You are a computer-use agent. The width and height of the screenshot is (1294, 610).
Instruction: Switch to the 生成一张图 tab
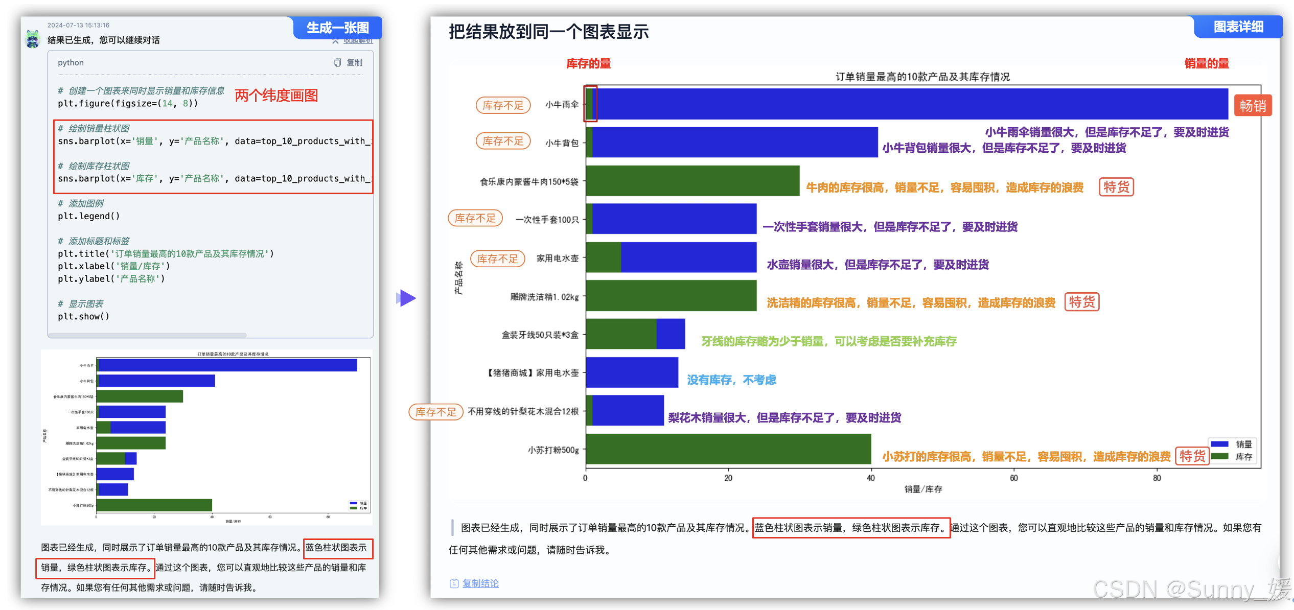(337, 28)
